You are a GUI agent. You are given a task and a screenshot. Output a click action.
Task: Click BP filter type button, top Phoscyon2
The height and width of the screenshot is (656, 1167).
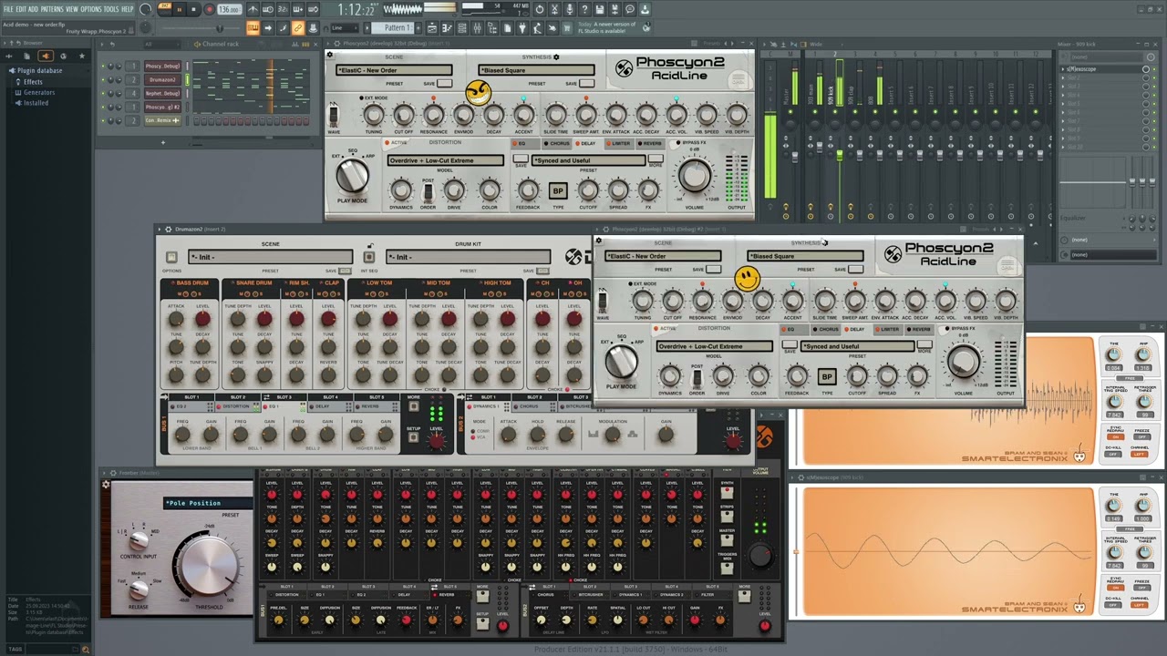(558, 191)
